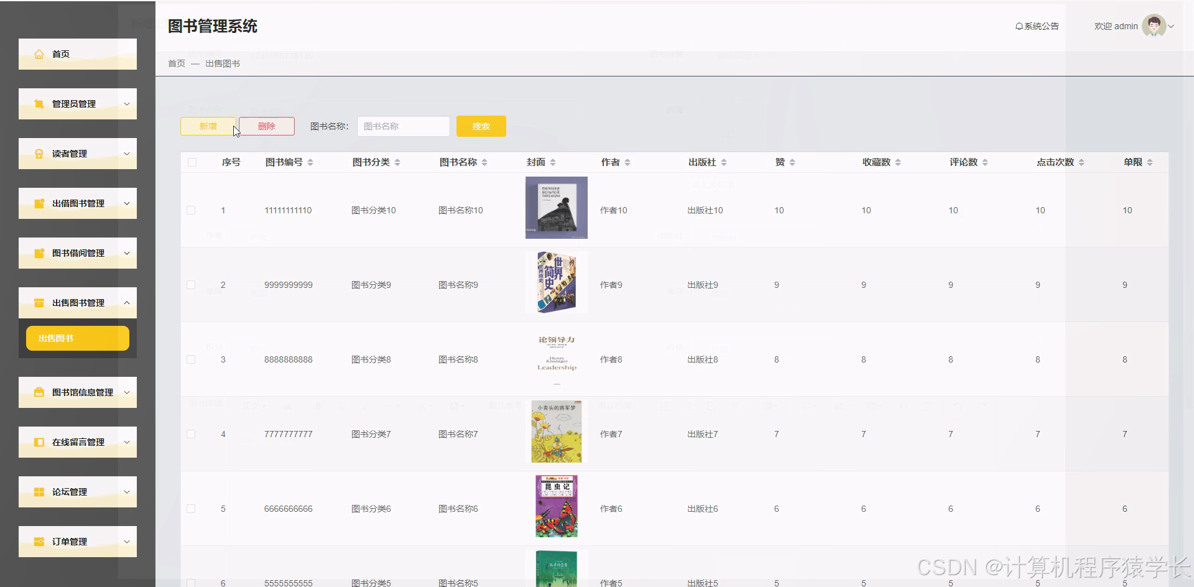
Task: Sort by 收藏数 column arrows
Action: pos(898,162)
